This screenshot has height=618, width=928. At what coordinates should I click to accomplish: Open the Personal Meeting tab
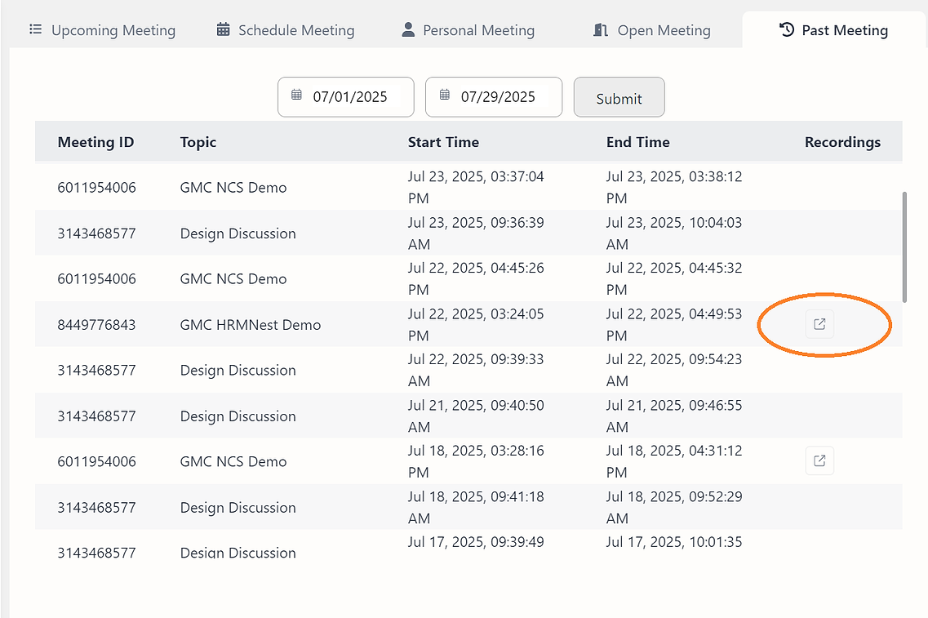(x=468, y=29)
